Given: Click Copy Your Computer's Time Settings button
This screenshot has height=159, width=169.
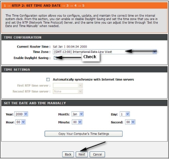Looking at the screenshot, I should pyautogui.click(x=84, y=134).
